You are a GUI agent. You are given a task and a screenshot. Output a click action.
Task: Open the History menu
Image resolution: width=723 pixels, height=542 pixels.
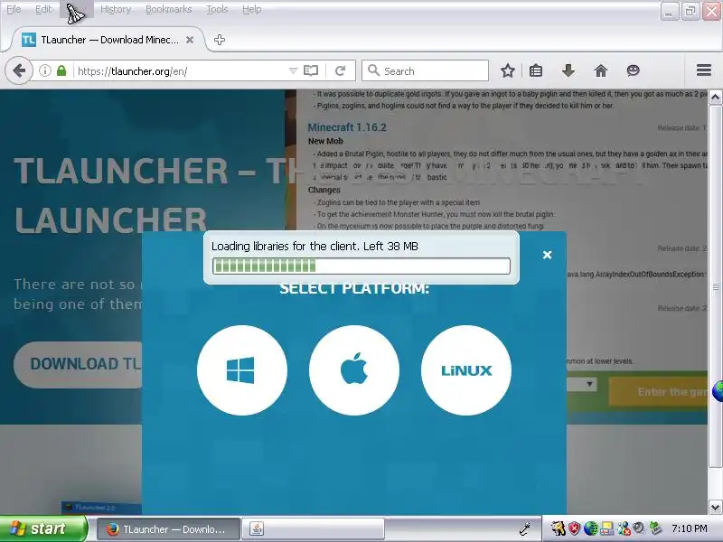coord(116,9)
